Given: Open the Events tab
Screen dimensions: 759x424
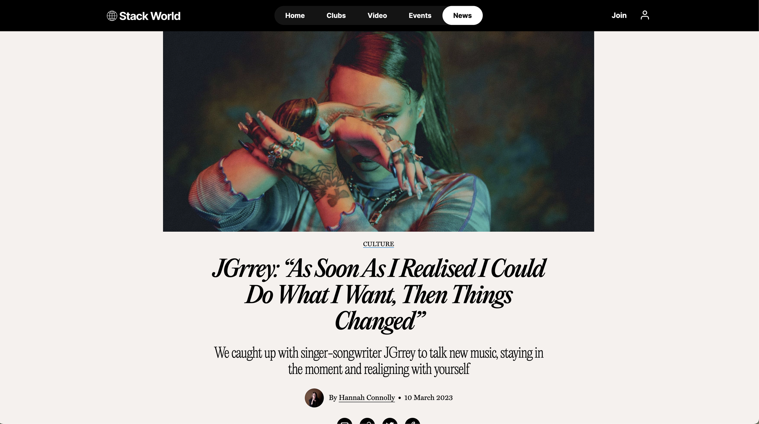Looking at the screenshot, I should (x=420, y=15).
